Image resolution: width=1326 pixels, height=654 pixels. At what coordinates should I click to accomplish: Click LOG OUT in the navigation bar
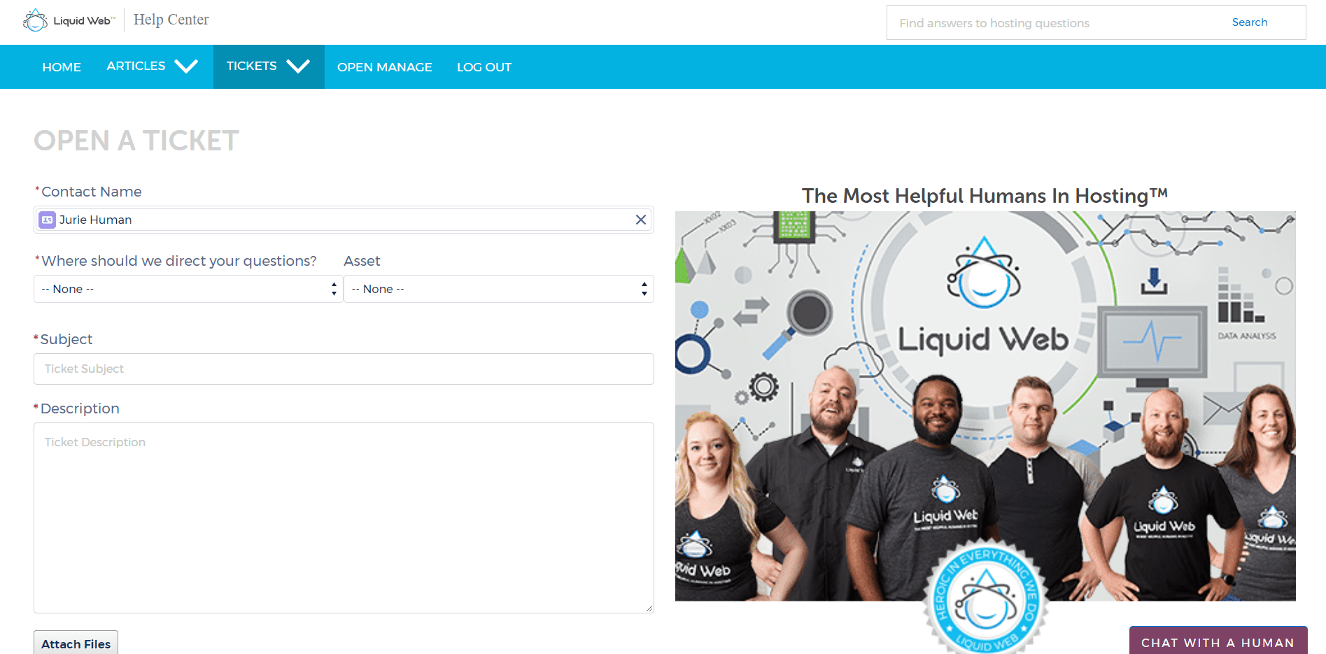coord(484,67)
